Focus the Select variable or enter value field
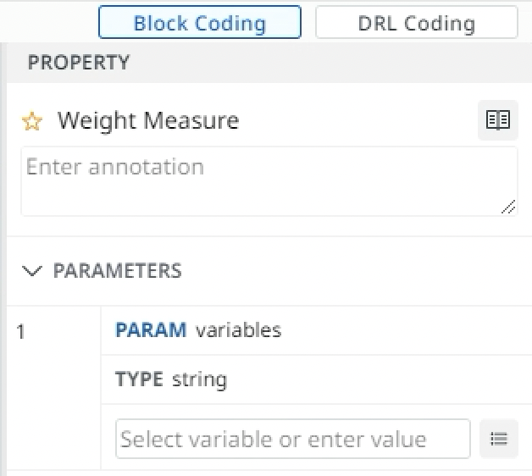Viewport: 532px width, 476px height. [x=293, y=439]
